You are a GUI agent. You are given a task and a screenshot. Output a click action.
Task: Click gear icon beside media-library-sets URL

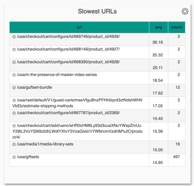tap(14, 144)
